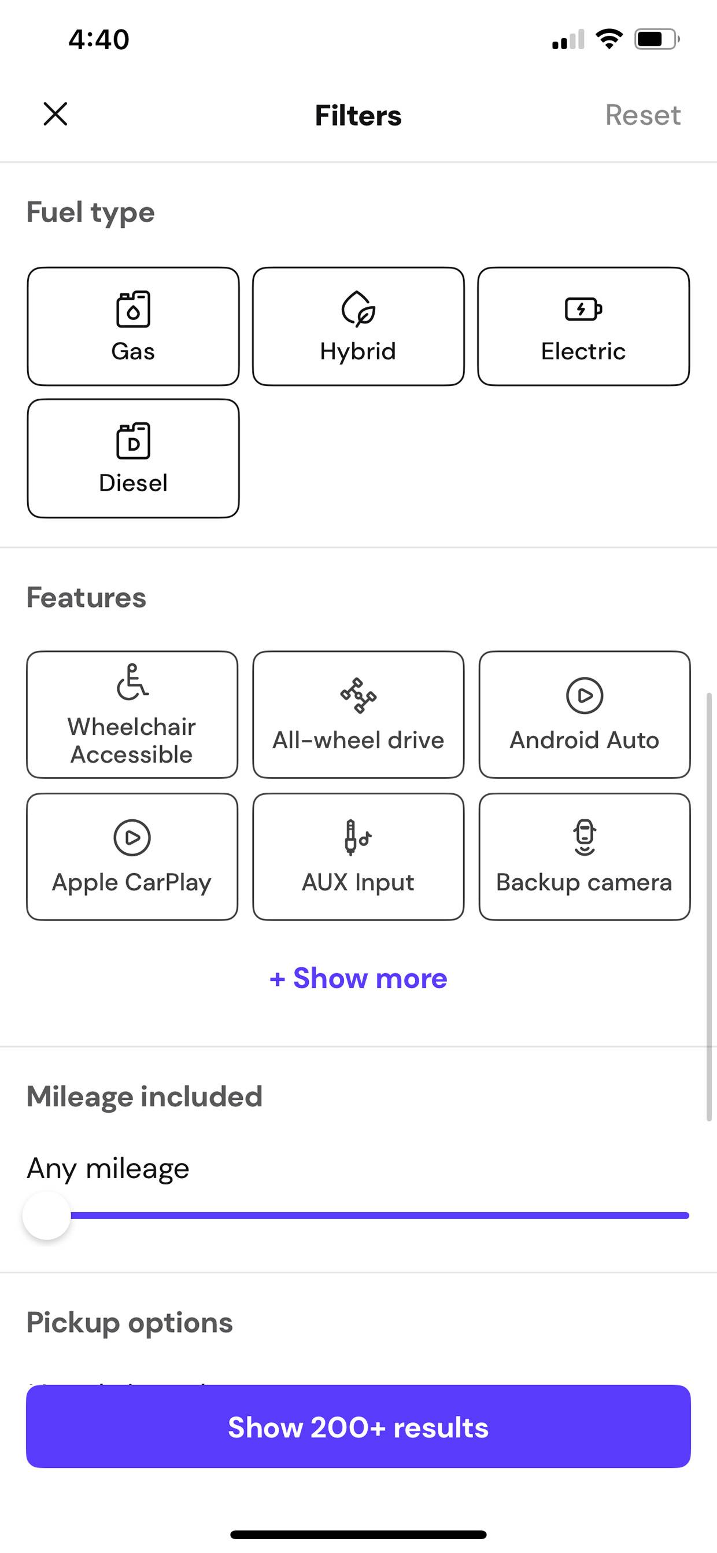
Task: Pick the Diesel fuel can icon
Action: pyautogui.click(x=132, y=441)
